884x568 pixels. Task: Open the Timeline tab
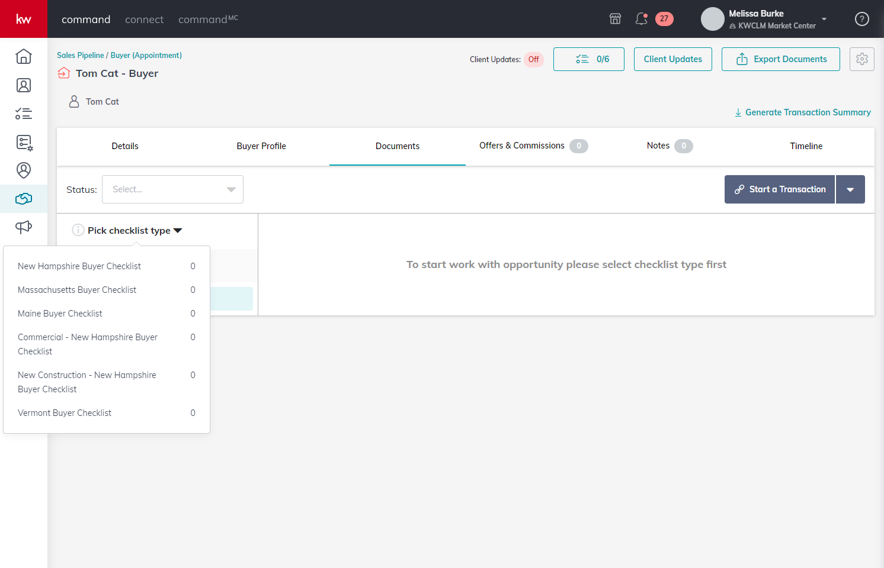point(806,146)
